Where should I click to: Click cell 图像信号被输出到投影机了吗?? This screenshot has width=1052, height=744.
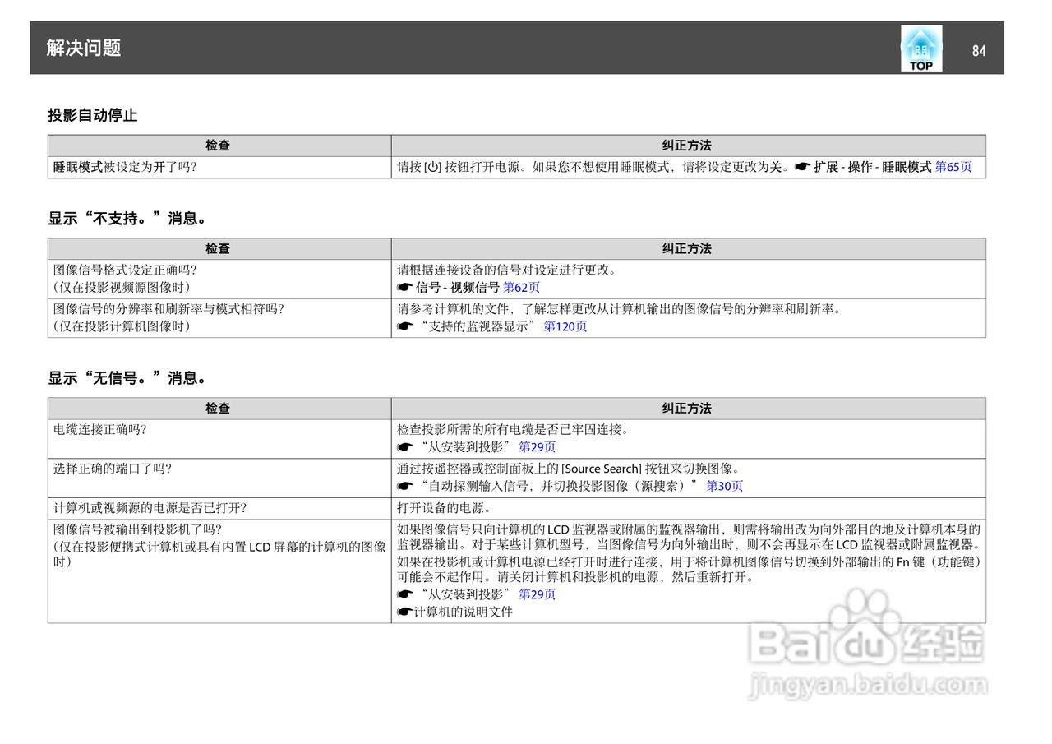click(x=219, y=571)
